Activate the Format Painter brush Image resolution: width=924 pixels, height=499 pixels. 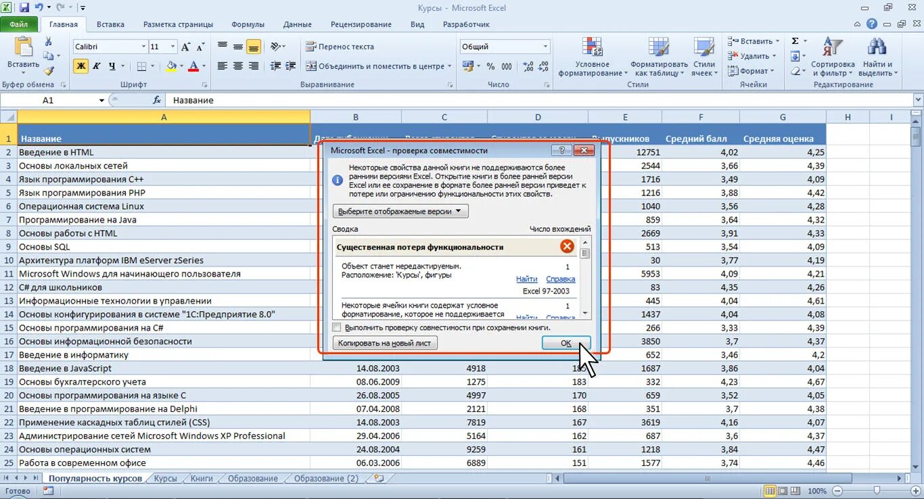click(x=48, y=70)
